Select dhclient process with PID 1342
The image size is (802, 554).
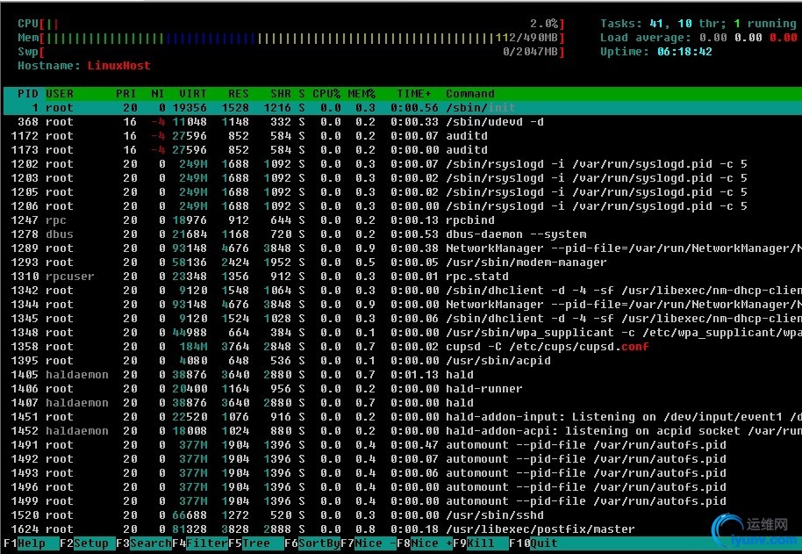(403, 291)
